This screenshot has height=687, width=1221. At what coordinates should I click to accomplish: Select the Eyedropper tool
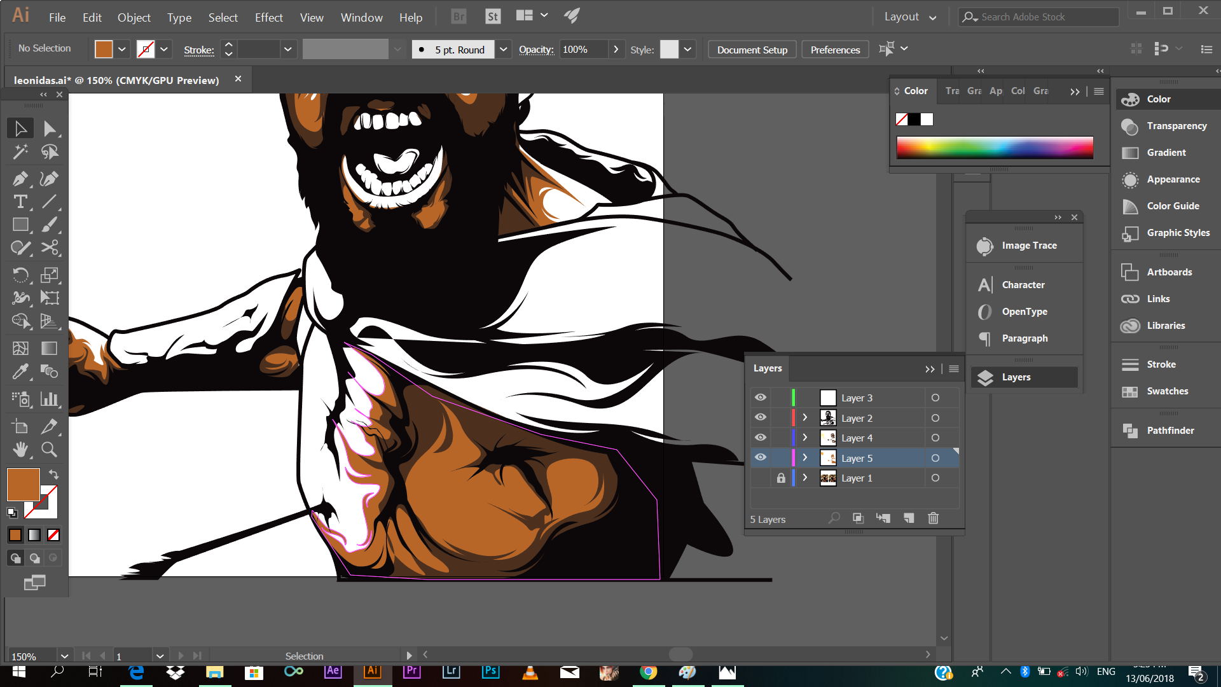point(20,371)
